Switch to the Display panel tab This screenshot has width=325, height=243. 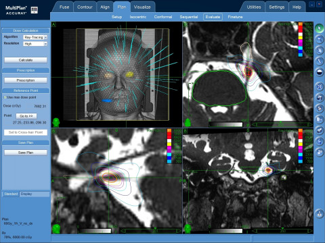coord(26,194)
